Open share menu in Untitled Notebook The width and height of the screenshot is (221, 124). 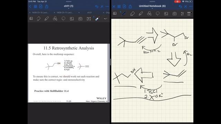[x=131, y=7]
